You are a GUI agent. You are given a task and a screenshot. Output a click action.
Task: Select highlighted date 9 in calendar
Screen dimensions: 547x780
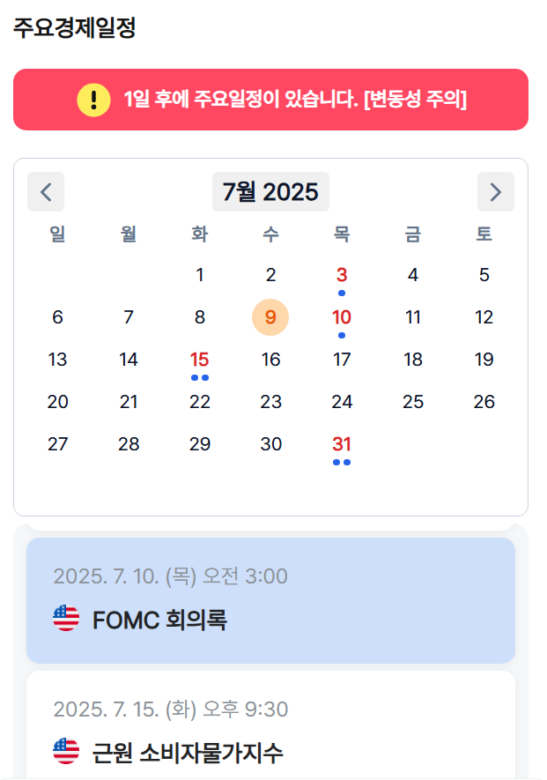(x=270, y=317)
